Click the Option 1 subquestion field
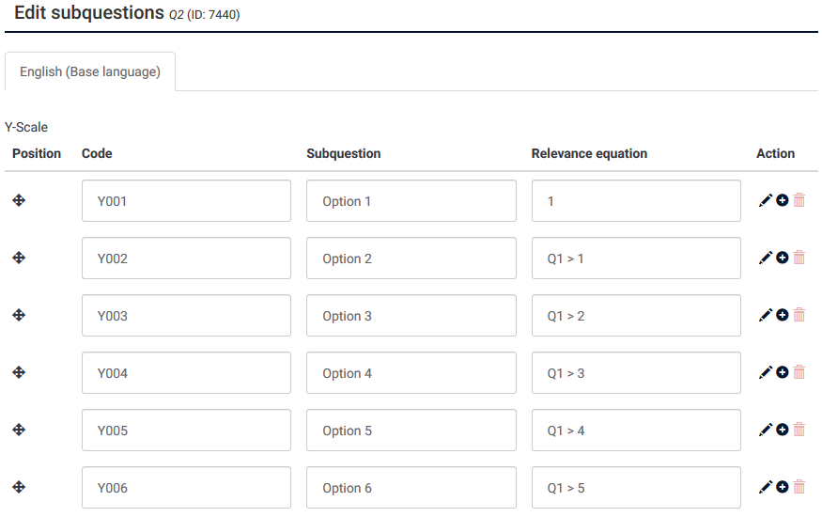 (411, 201)
